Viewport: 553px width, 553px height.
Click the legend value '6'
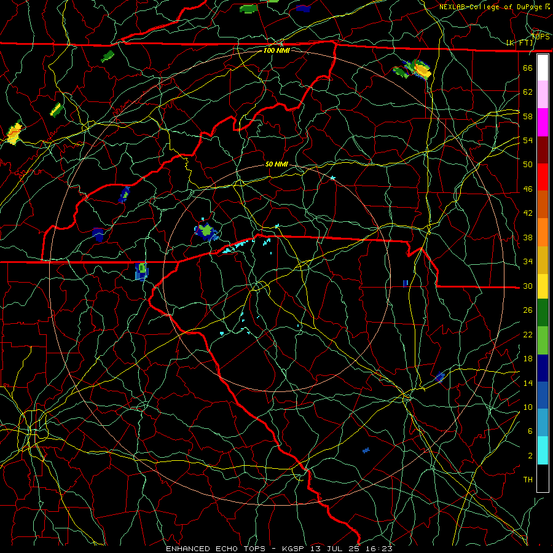pos(530,431)
